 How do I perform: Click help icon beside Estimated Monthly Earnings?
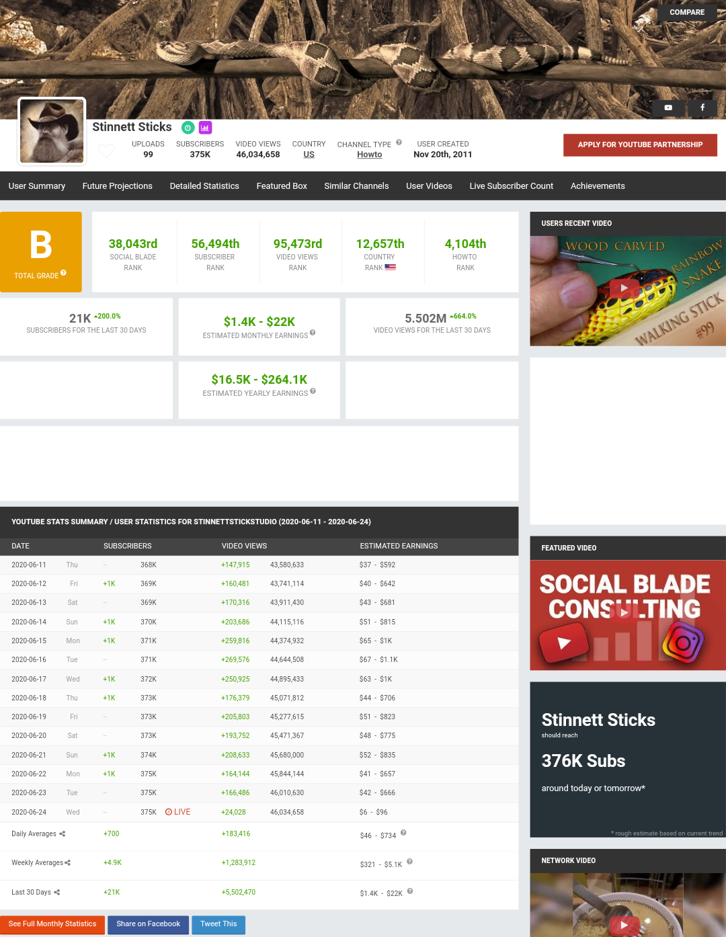point(313,333)
